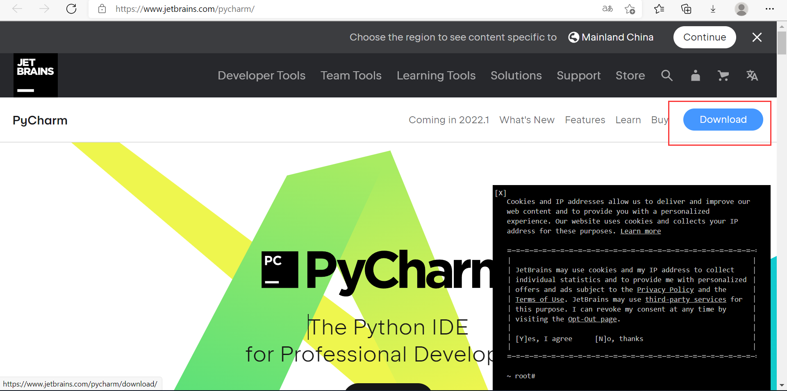Go back with the browser back arrow
This screenshot has height=391, width=787.
(17, 9)
